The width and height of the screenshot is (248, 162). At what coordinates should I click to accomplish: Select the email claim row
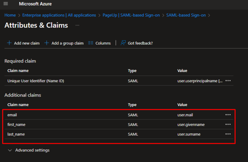tap(12, 115)
